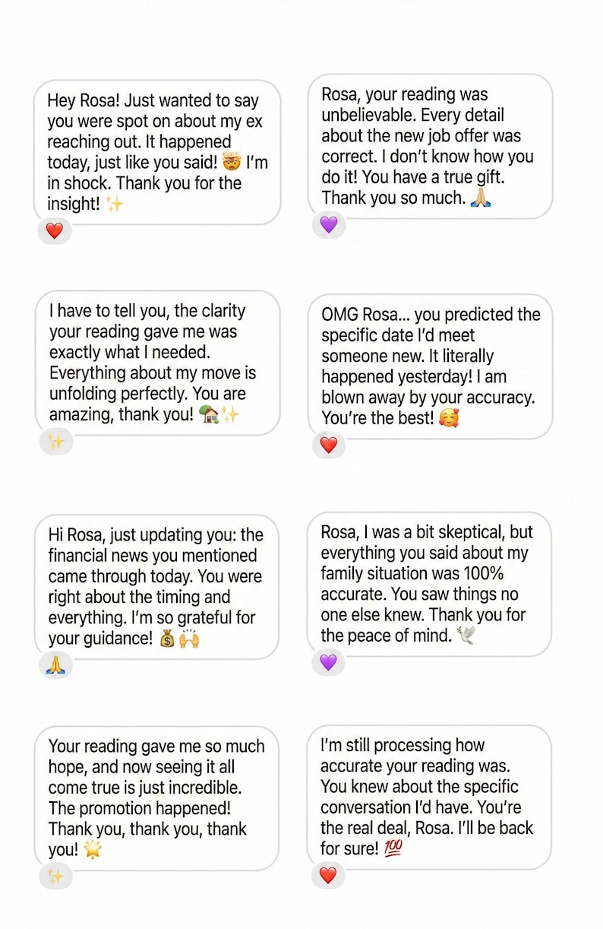Click sparkles reaction under the move clarity message

coord(55,442)
